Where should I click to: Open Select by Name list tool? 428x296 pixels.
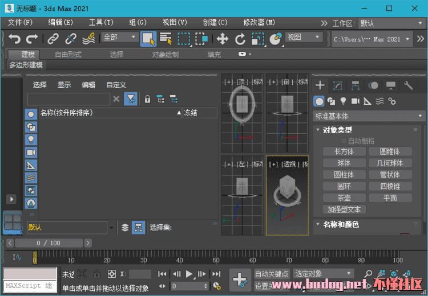(x=165, y=38)
